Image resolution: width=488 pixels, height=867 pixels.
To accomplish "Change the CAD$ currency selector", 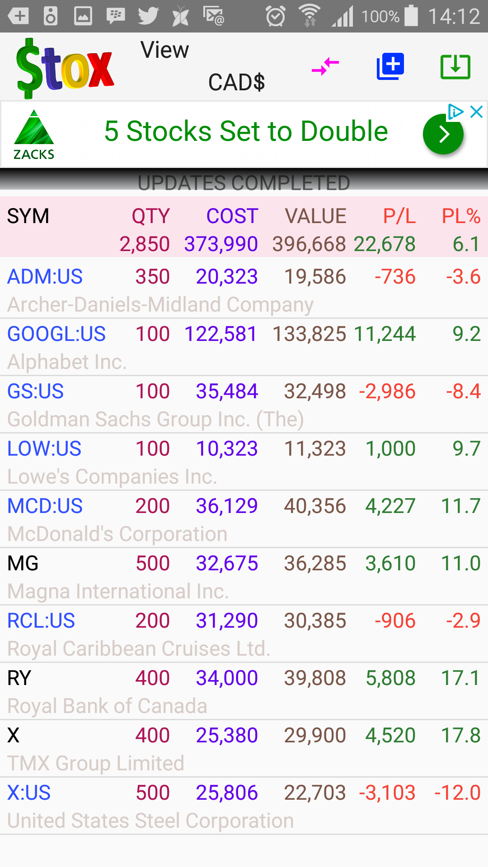I will pyautogui.click(x=236, y=83).
